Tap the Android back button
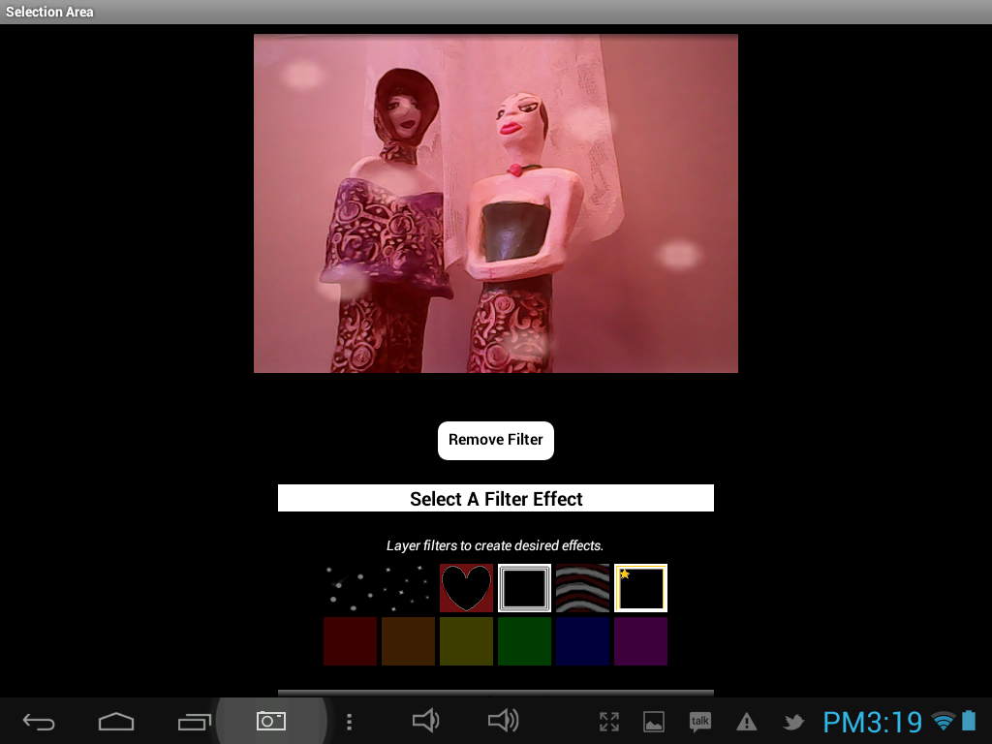Screen dimensions: 992x744 tap(39, 722)
